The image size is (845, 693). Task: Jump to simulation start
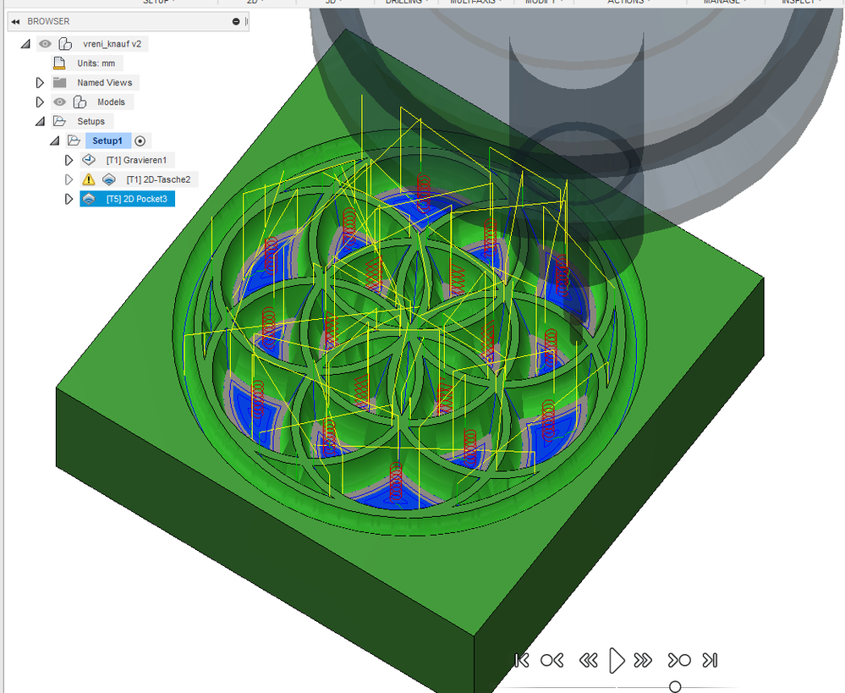[522, 660]
